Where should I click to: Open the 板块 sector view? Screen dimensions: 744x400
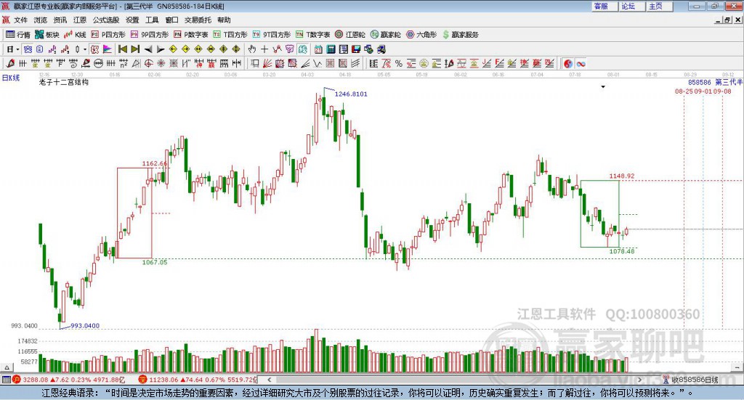[46, 35]
